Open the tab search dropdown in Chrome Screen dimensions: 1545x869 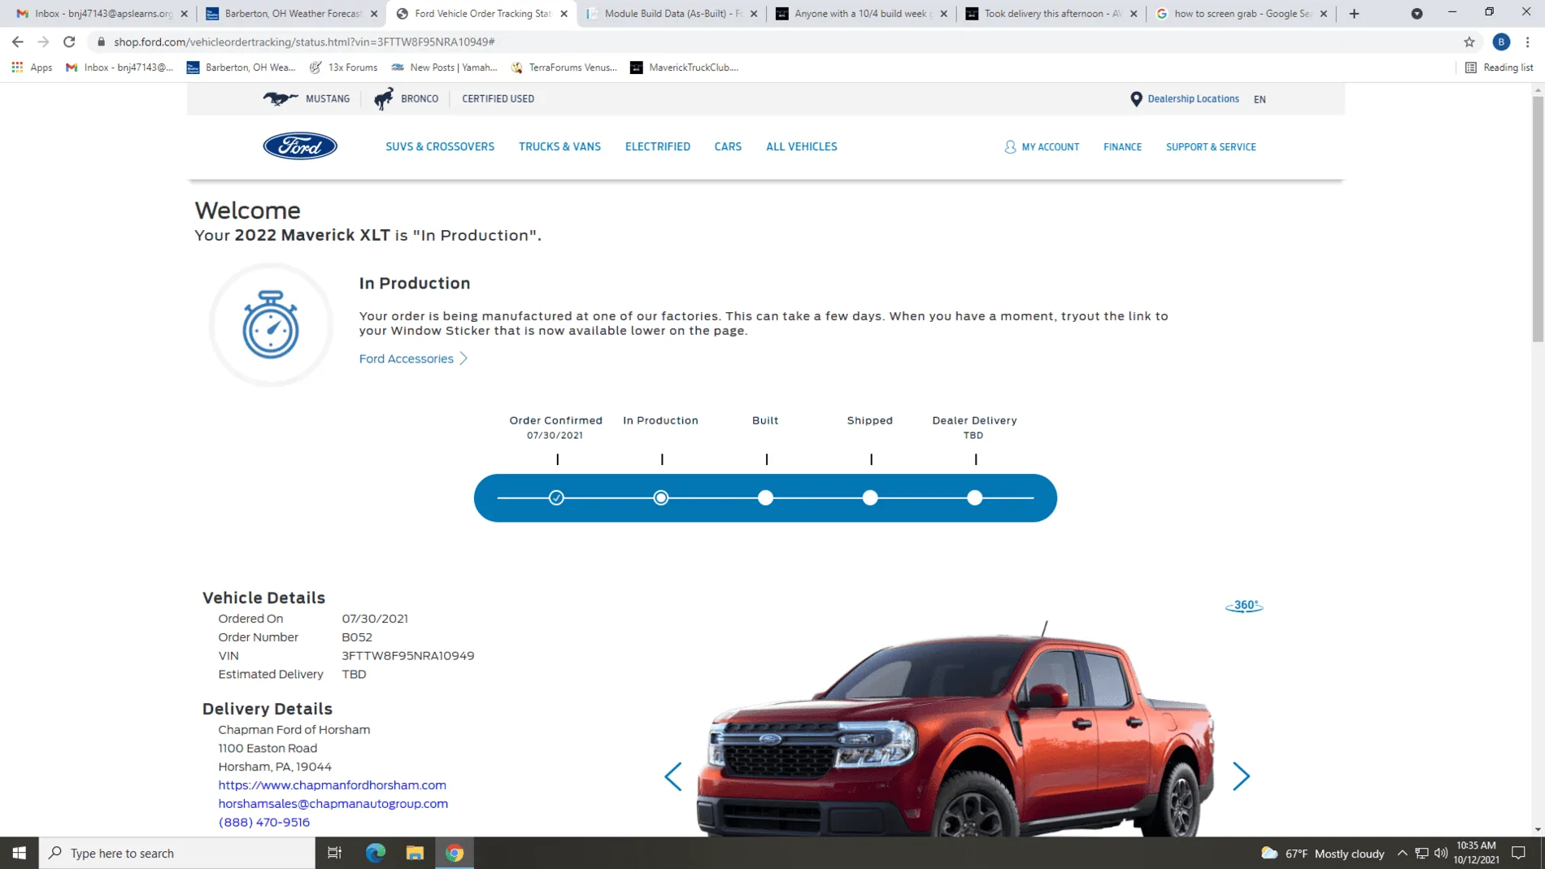tap(1417, 14)
